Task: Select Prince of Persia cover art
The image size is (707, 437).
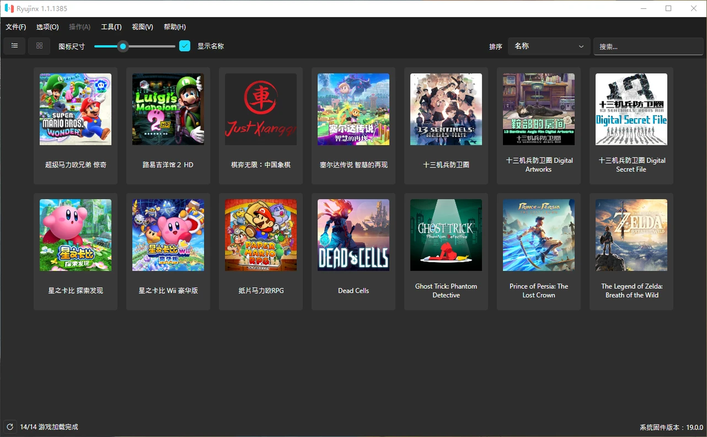Action: pos(539,235)
